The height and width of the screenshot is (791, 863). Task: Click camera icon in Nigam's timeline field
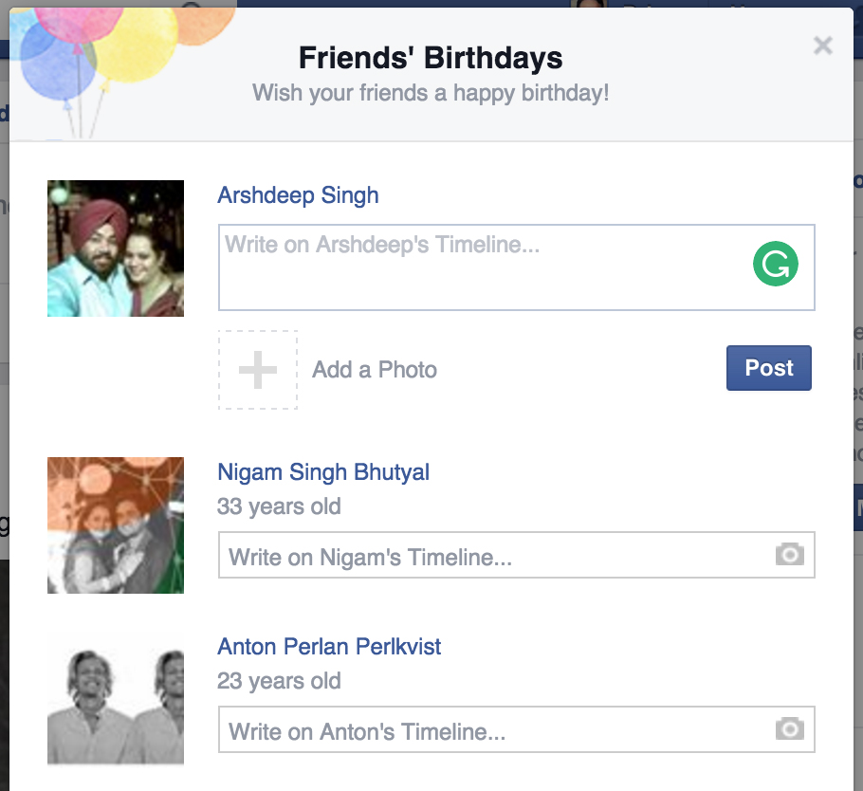coord(789,555)
